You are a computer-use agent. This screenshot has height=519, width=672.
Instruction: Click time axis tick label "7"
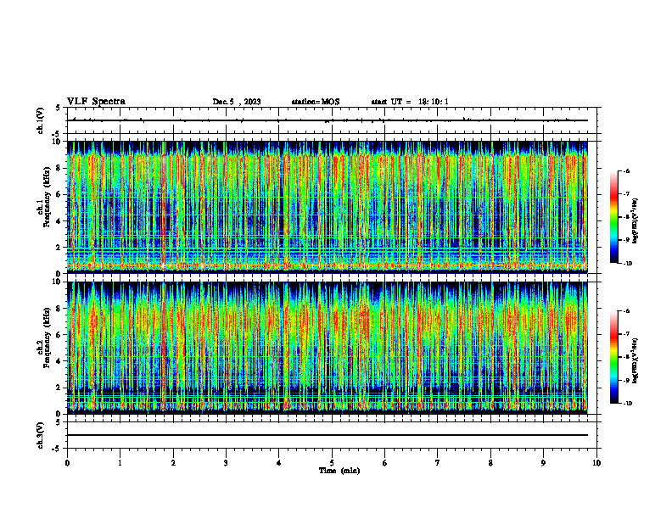(x=438, y=463)
